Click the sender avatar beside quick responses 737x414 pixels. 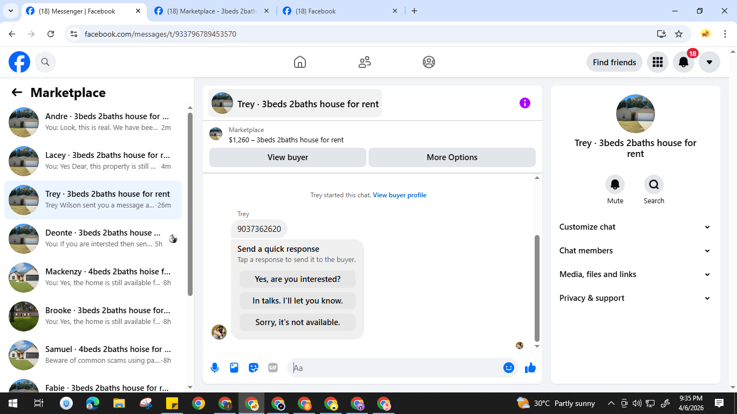219,332
